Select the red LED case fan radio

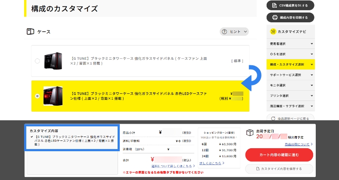click(x=37, y=96)
